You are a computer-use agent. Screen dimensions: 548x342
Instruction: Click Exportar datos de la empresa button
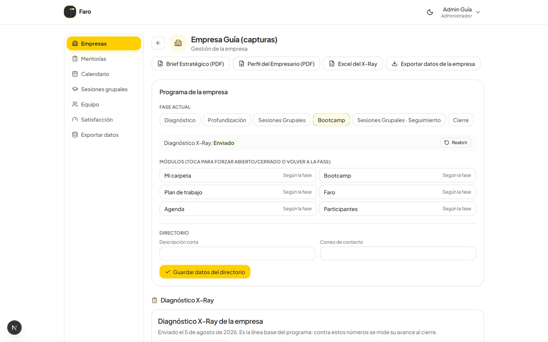pos(433,64)
